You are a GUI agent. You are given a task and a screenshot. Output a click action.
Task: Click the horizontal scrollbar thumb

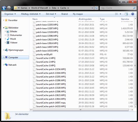[x=81, y=110]
